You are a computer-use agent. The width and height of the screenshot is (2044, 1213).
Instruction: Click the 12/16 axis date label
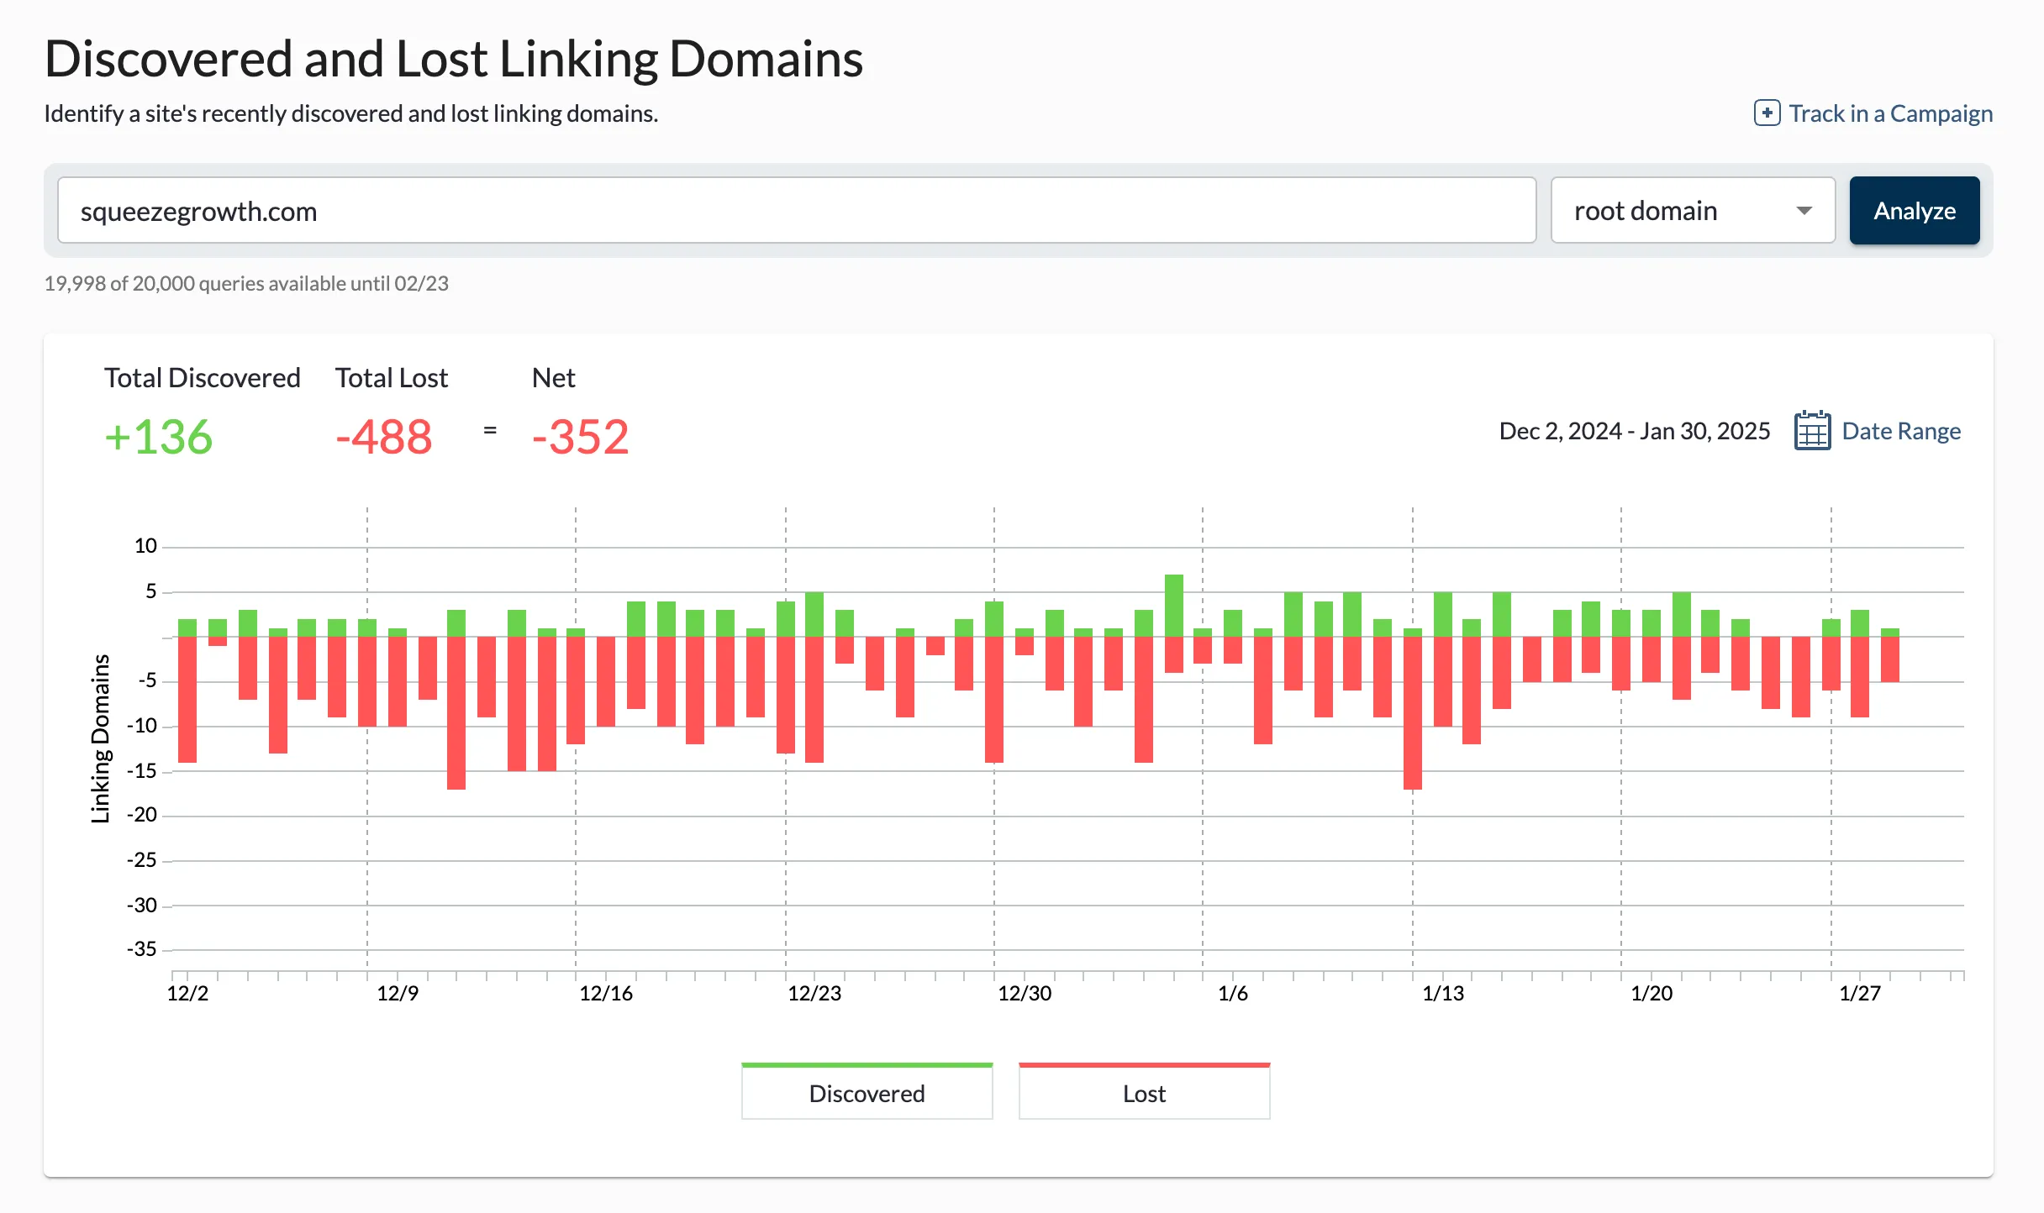[x=606, y=993]
